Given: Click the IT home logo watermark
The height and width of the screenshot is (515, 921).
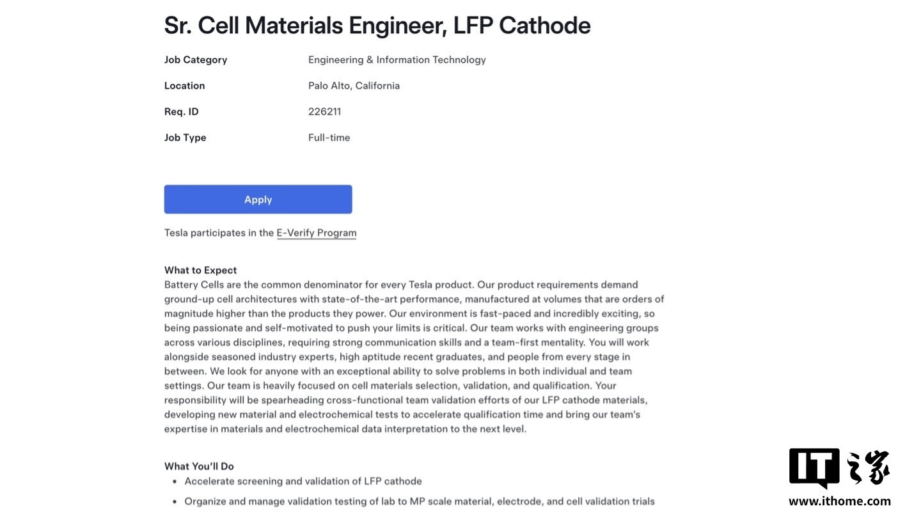Looking at the screenshot, I should point(839,468).
